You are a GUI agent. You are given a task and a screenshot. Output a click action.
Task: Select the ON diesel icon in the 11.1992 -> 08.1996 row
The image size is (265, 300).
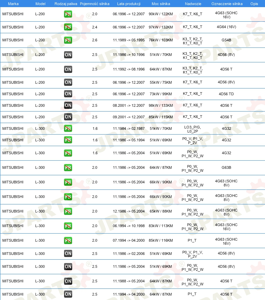pos(68,69)
